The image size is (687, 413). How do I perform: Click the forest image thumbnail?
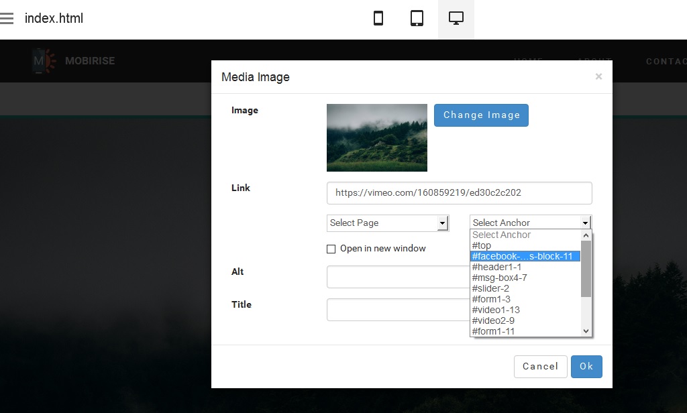point(376,137)
